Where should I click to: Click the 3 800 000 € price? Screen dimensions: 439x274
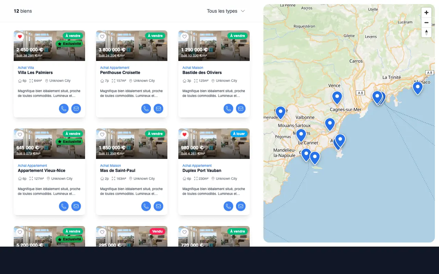point(112,50)
